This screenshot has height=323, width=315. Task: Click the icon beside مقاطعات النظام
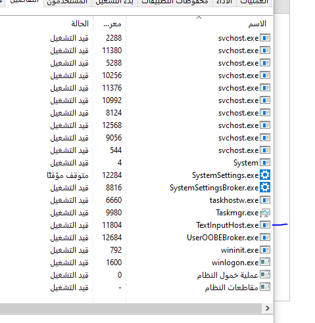265,287
